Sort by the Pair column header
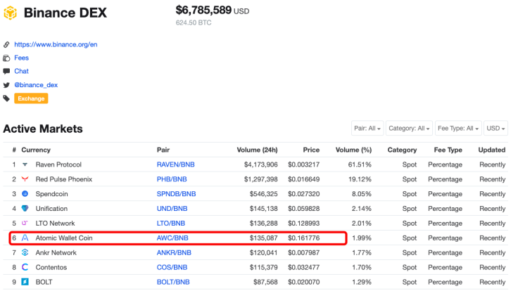 [163, 150]
